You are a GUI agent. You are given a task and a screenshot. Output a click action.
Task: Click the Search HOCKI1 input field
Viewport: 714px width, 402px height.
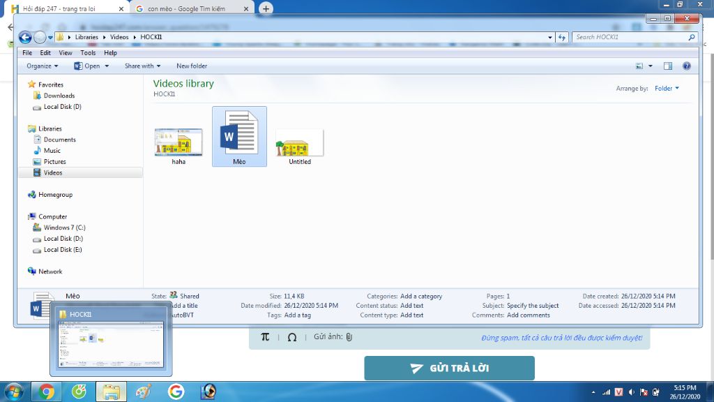point(630,38)
